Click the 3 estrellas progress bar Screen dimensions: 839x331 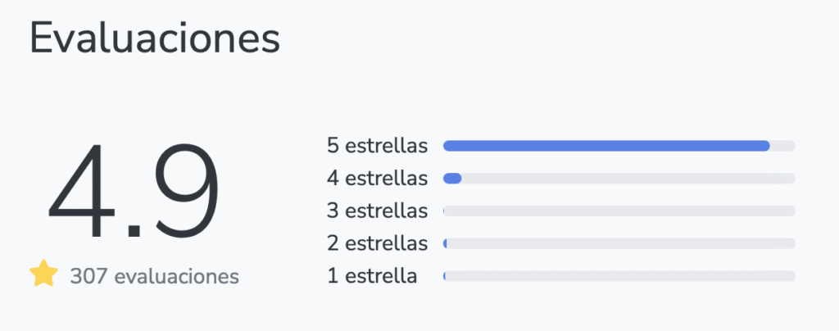(619, 211)
